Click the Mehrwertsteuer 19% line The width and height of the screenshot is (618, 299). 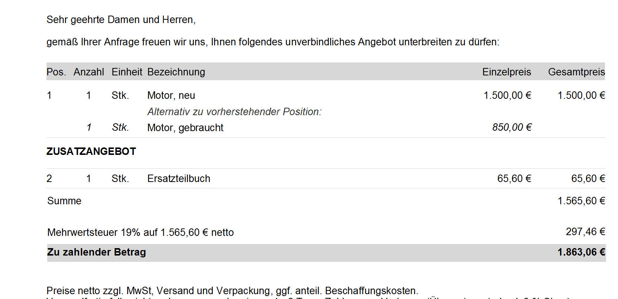[x=141, y=233]
